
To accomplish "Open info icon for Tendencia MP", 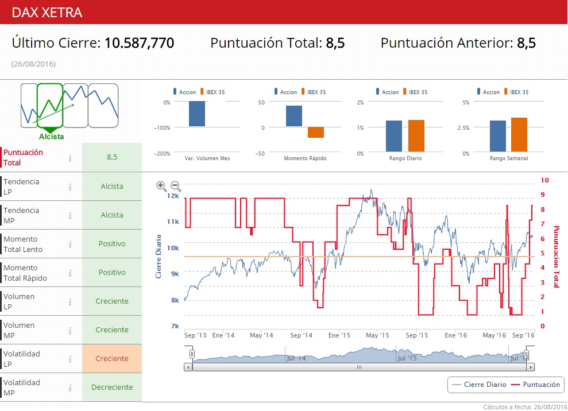I will click(x=70, y=215).
